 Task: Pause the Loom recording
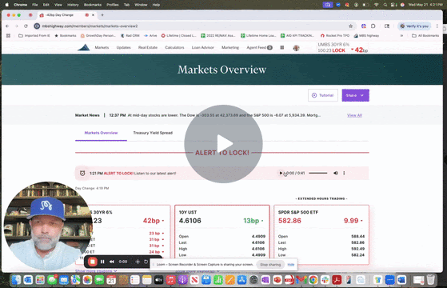102,262
